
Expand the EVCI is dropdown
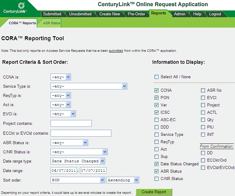(x=63, y=114)
